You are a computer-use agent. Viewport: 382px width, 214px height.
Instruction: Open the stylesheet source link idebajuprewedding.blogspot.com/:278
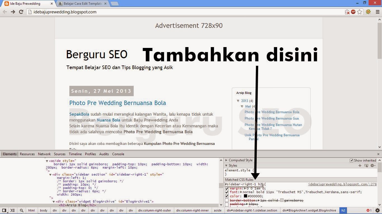342,184
